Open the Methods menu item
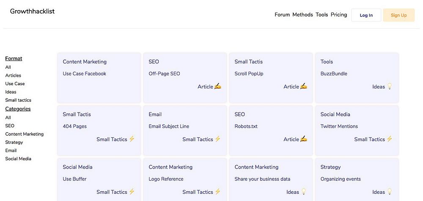Screen dimensions: 423x201 tap(302, 15)
